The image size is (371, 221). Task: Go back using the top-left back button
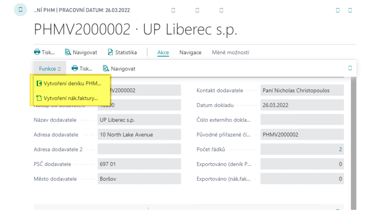click(x=20, y=10)
